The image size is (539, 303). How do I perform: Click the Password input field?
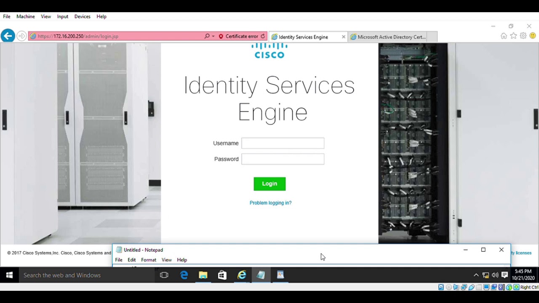coord(283,159)
